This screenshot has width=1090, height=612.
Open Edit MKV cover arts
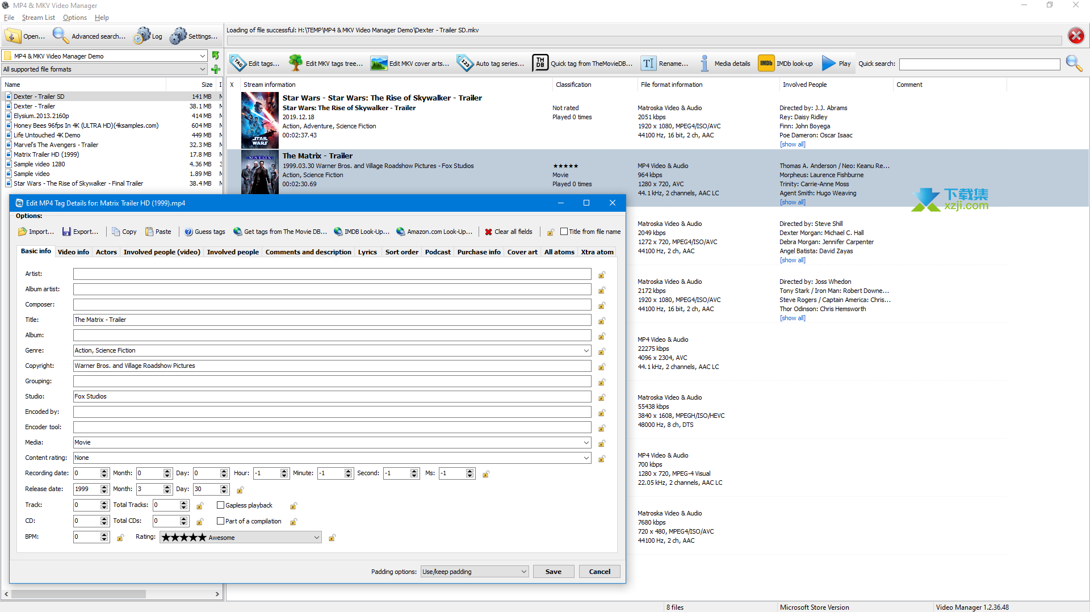[x=410, y=64]
